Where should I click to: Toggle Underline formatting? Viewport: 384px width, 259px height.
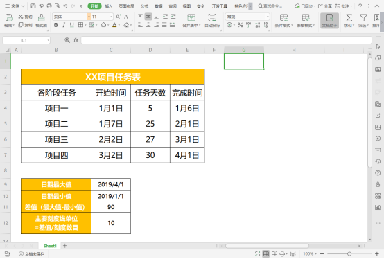pos(71,25)
